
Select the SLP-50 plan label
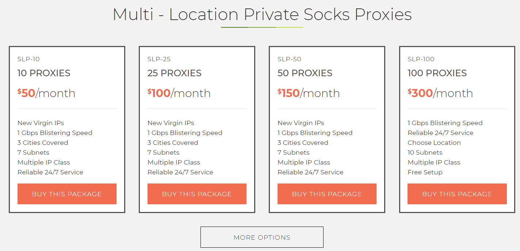tap(288, 59)
